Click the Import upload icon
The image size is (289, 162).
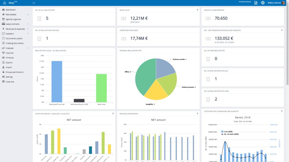(x=4, y=67)
